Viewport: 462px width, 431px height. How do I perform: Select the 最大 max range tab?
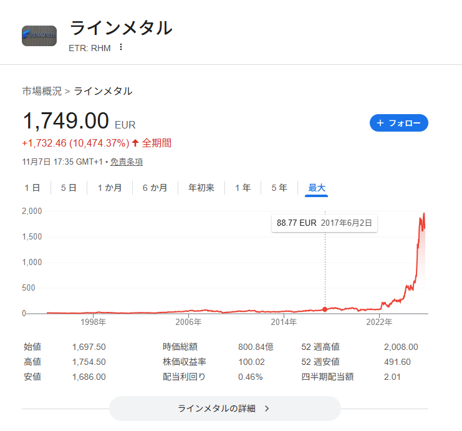pyautogui.click(x=317, y=188)
